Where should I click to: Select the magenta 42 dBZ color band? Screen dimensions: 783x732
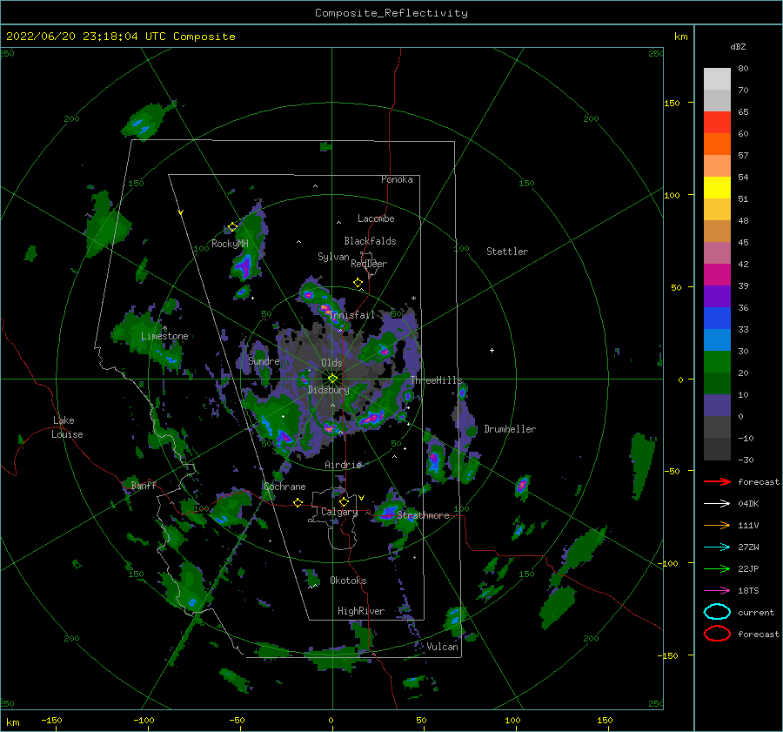click(x=717, y=275)
